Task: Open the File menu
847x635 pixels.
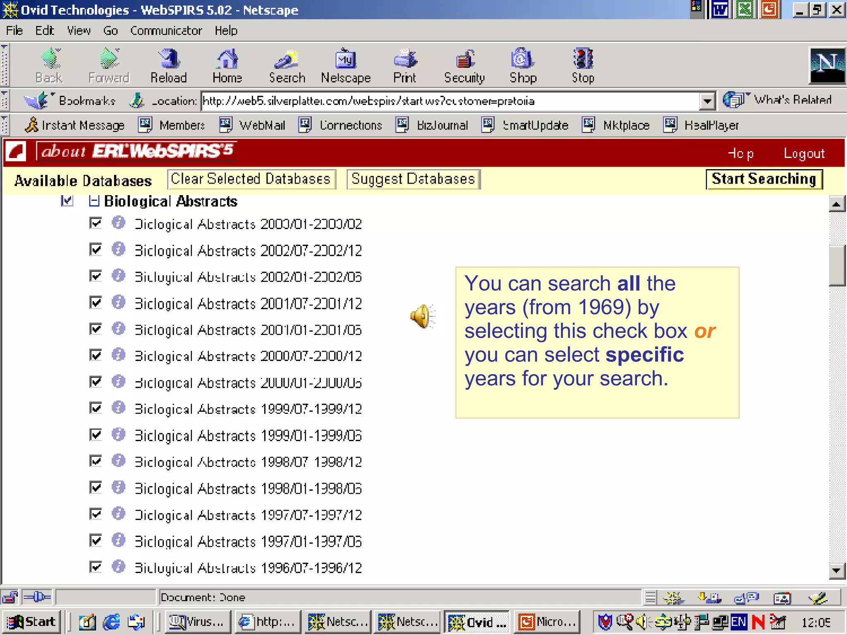Action: pos(14,31)
